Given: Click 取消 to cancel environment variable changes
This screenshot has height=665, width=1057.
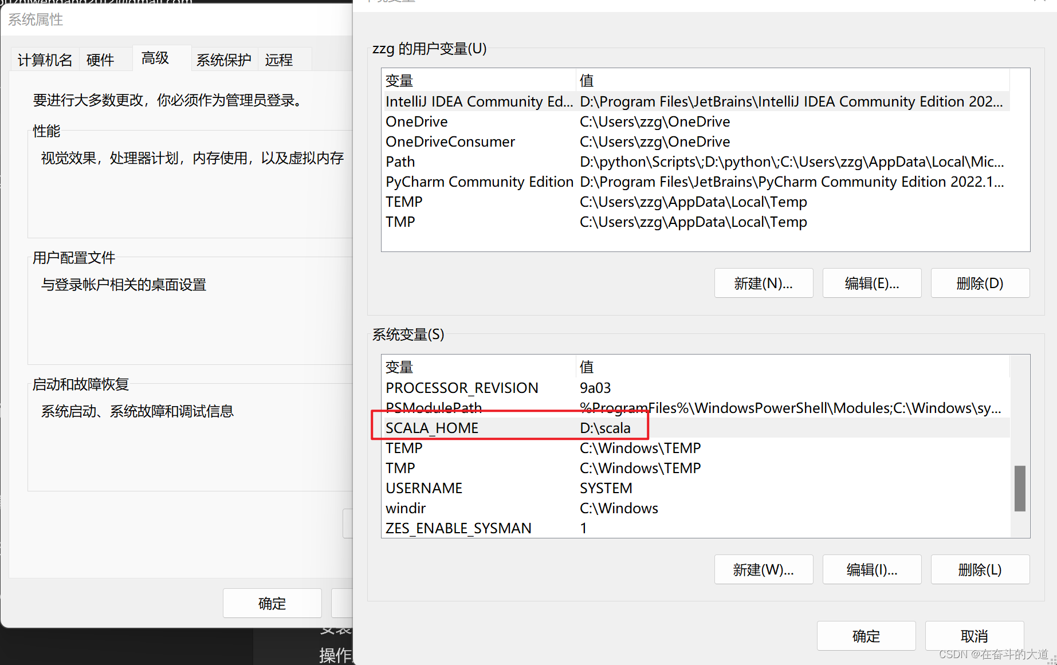Looking at the screenshot, I should click(x=975, y=636).
